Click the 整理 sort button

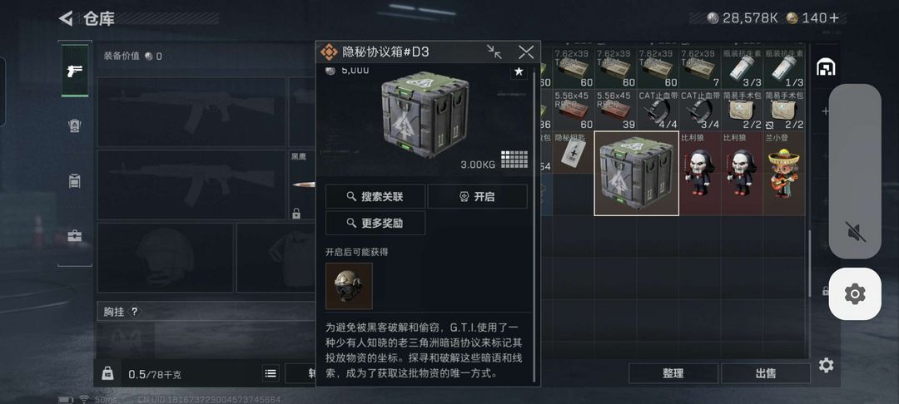pos(673,373)
